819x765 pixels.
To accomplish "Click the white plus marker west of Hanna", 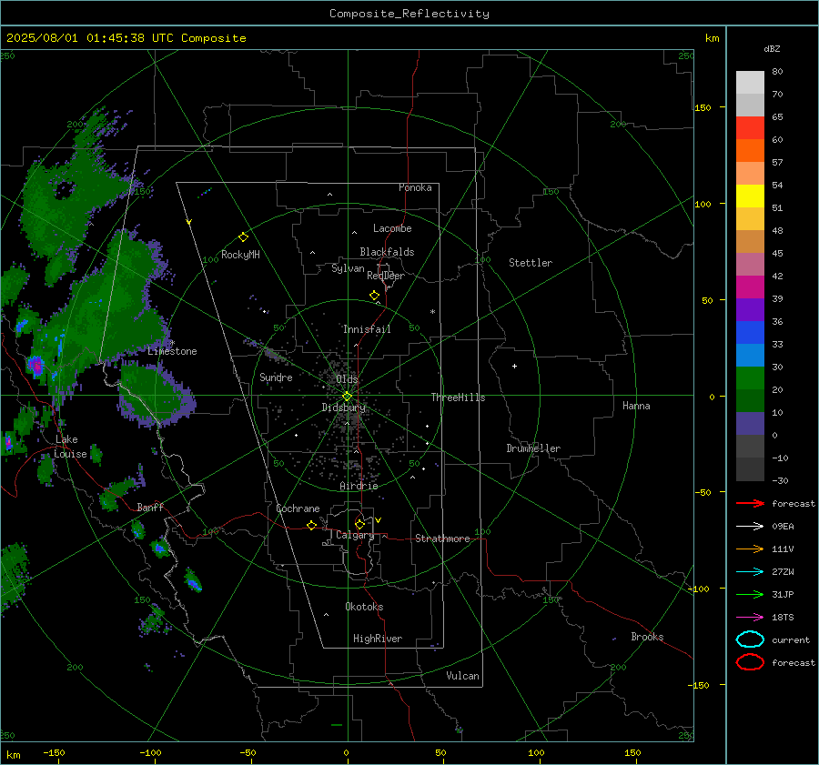I will pos(514,366).
